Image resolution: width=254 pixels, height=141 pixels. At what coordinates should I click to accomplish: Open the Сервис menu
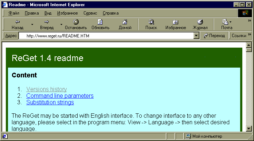click(x=90, y=13)
